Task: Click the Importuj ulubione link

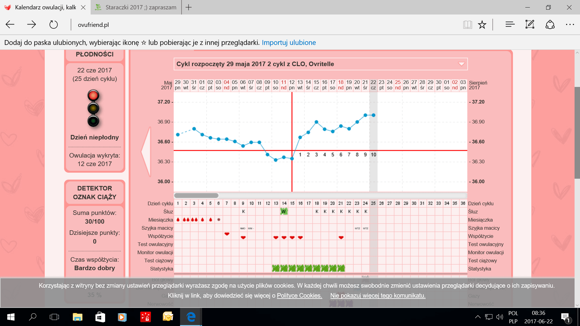Action: [288, 43]
